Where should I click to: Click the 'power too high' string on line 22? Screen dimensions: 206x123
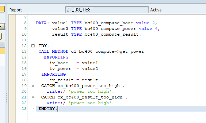click(x=90, y=103)
